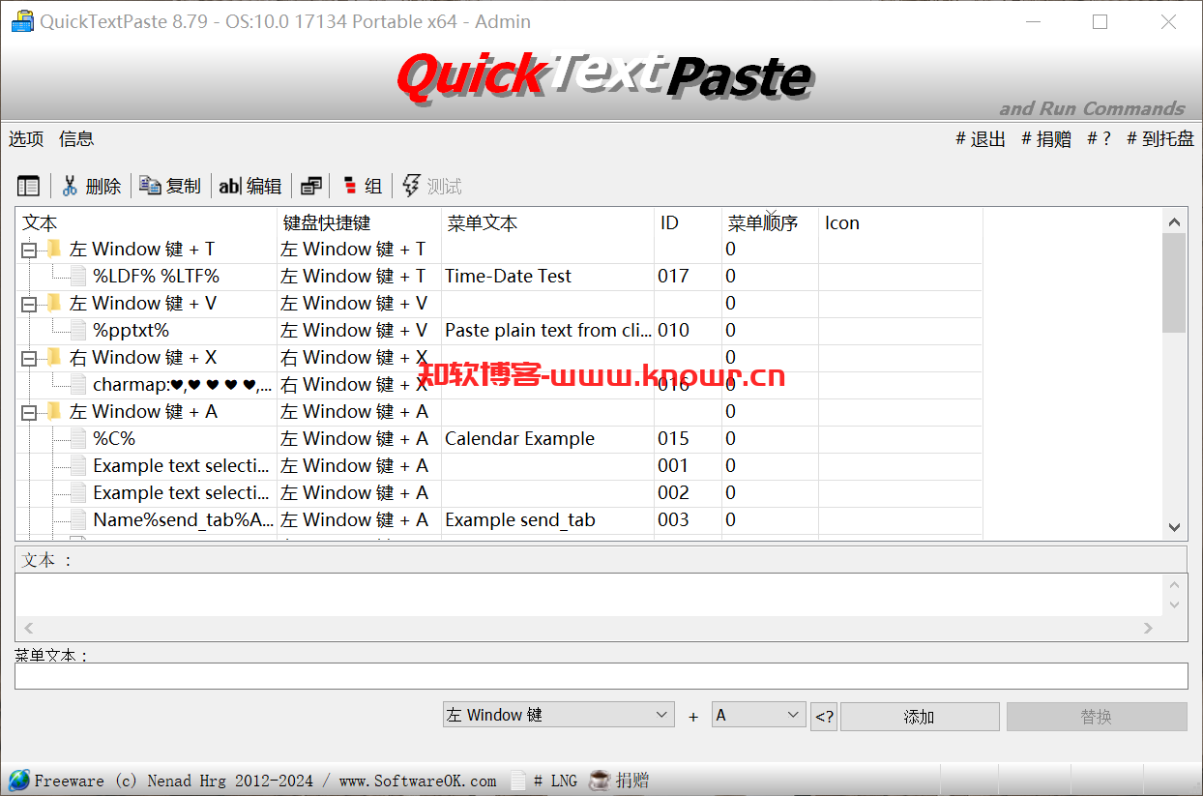Click page icon next to %LDF% %LTF%
Image resolution: width=1203 pixels, height=796 pixels.
pos(78,276)
